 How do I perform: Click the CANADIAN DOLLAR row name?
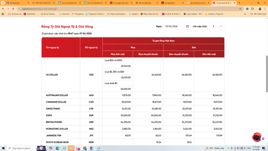pos(56,102)
